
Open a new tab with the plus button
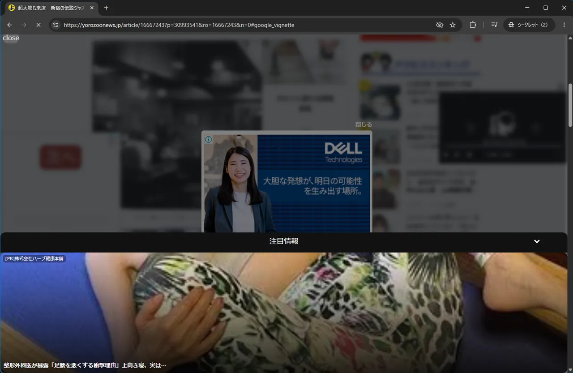[x=106, y=8]
